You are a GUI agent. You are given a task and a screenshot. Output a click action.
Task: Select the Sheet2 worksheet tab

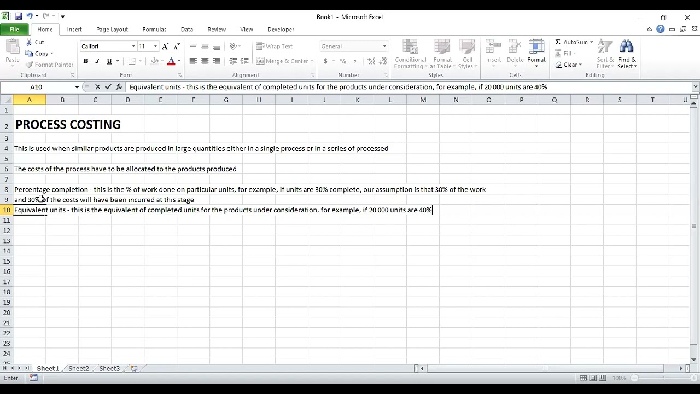click(79, 369)
